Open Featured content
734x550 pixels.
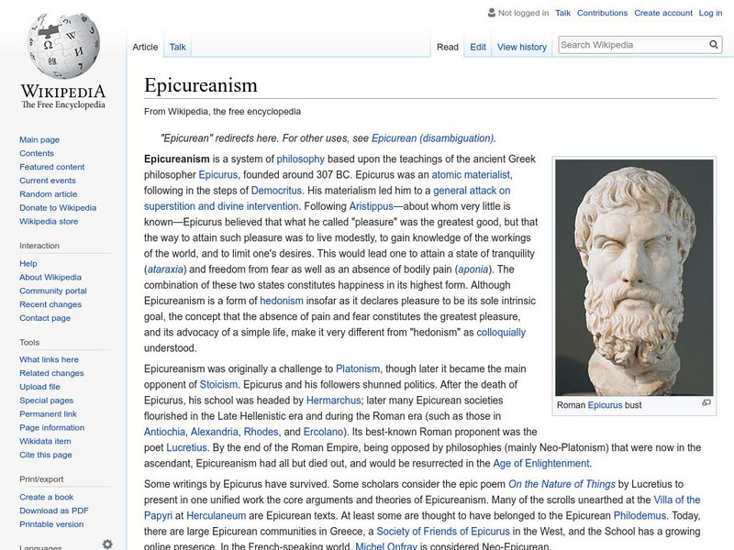tap(52, 167)
